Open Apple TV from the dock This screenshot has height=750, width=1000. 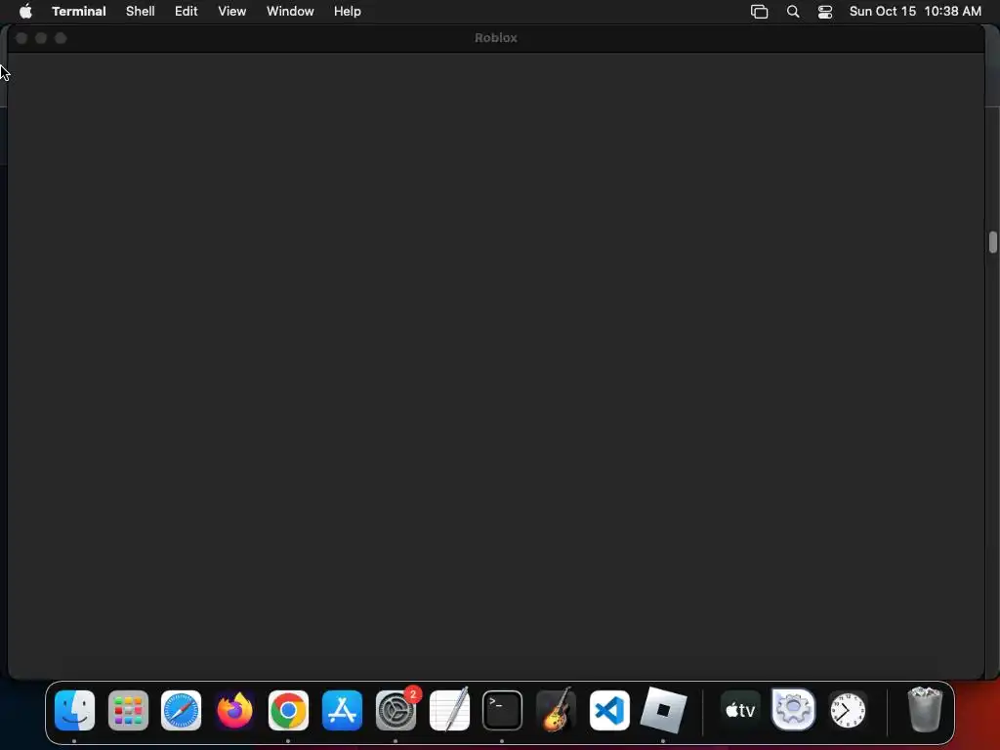pyautogui.click(x=740, y=710)
